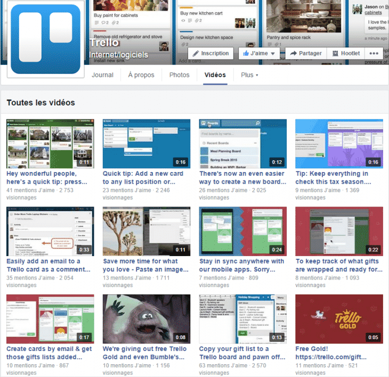Click the Internet/logiciels category link

pyautogui.click(x=119, y=55)
